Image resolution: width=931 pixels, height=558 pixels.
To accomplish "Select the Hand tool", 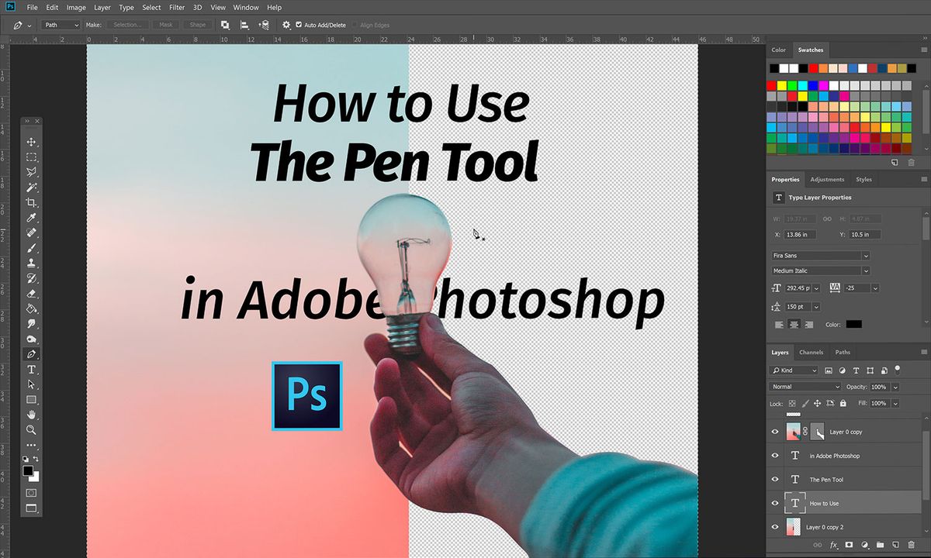I will tap(32, 415).
